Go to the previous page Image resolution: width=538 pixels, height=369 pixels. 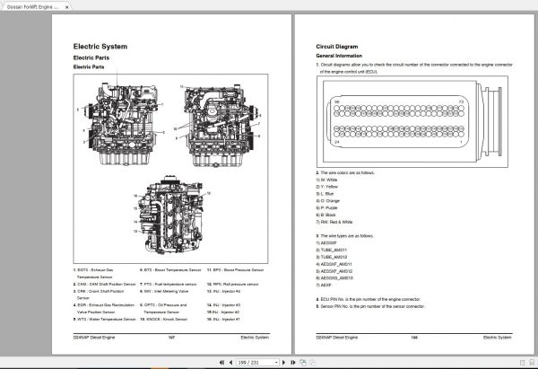(x=231, y=363)
